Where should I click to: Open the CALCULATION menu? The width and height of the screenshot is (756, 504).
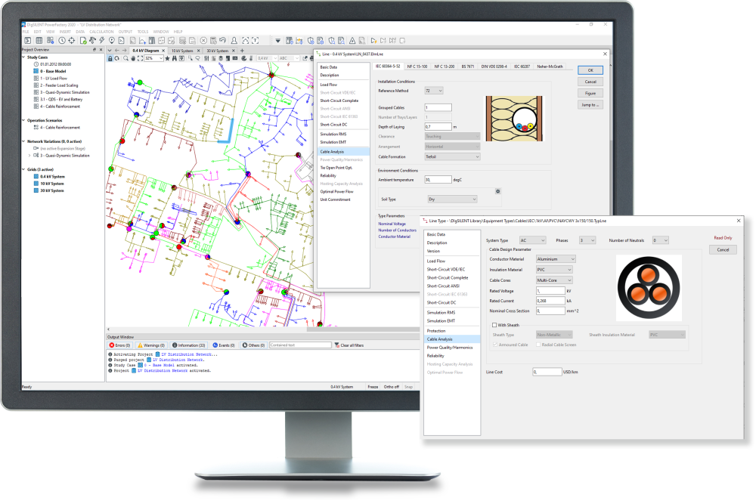pos(102,32)
